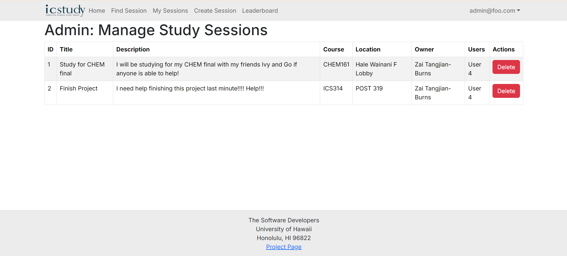567x256 pixels.
Task: Click the Course column header
Action: click(x=333, y=49)
